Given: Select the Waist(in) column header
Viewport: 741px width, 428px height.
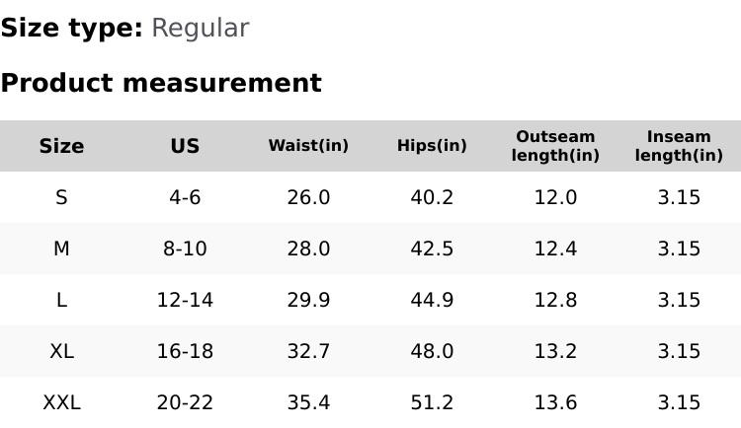Looking at the screenshot, I should pos(308,146).
